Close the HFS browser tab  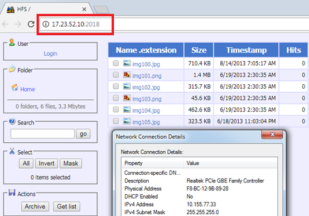84,9
